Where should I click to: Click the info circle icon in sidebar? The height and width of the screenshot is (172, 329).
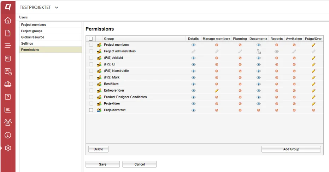pyautogui.click(x=8, y=135)
